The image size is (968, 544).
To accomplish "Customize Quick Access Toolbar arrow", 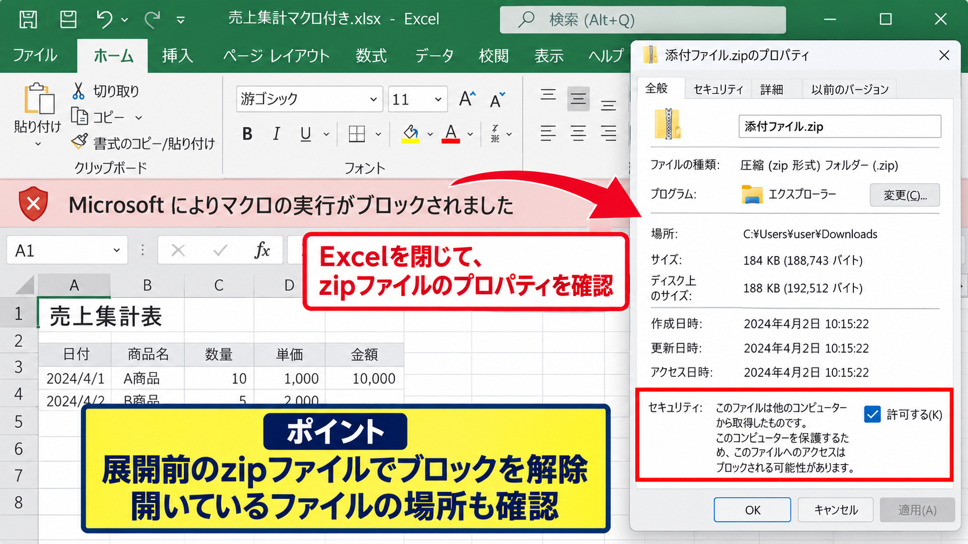I will coord(181,20).
